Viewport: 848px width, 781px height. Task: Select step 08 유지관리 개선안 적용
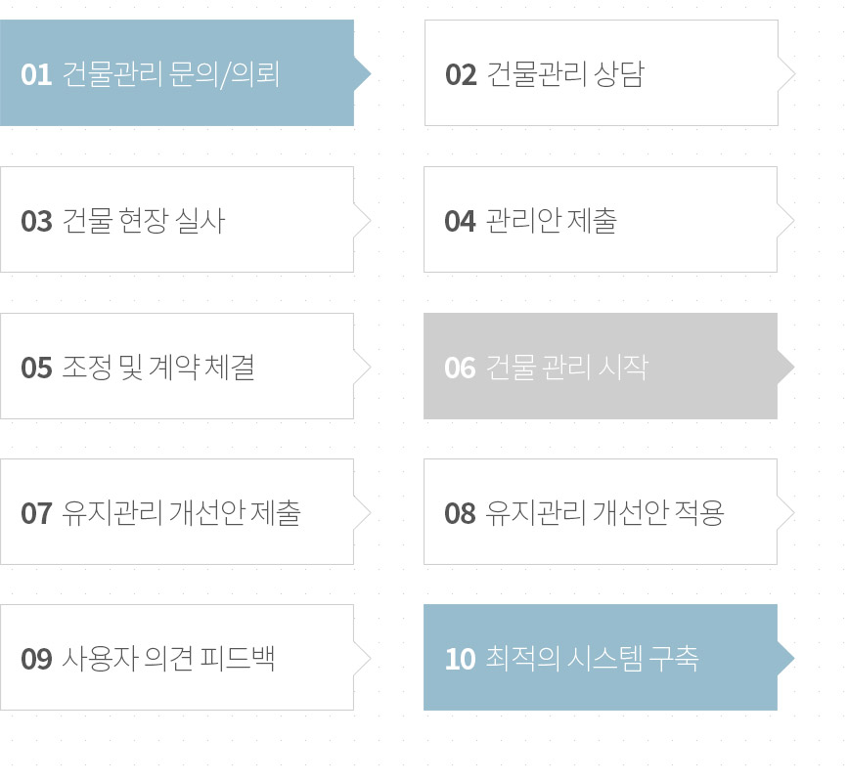coord(601,512)
